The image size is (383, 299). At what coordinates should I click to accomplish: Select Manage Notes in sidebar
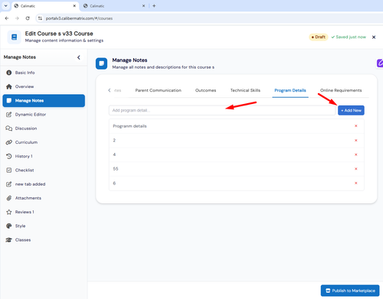[44, 101]
